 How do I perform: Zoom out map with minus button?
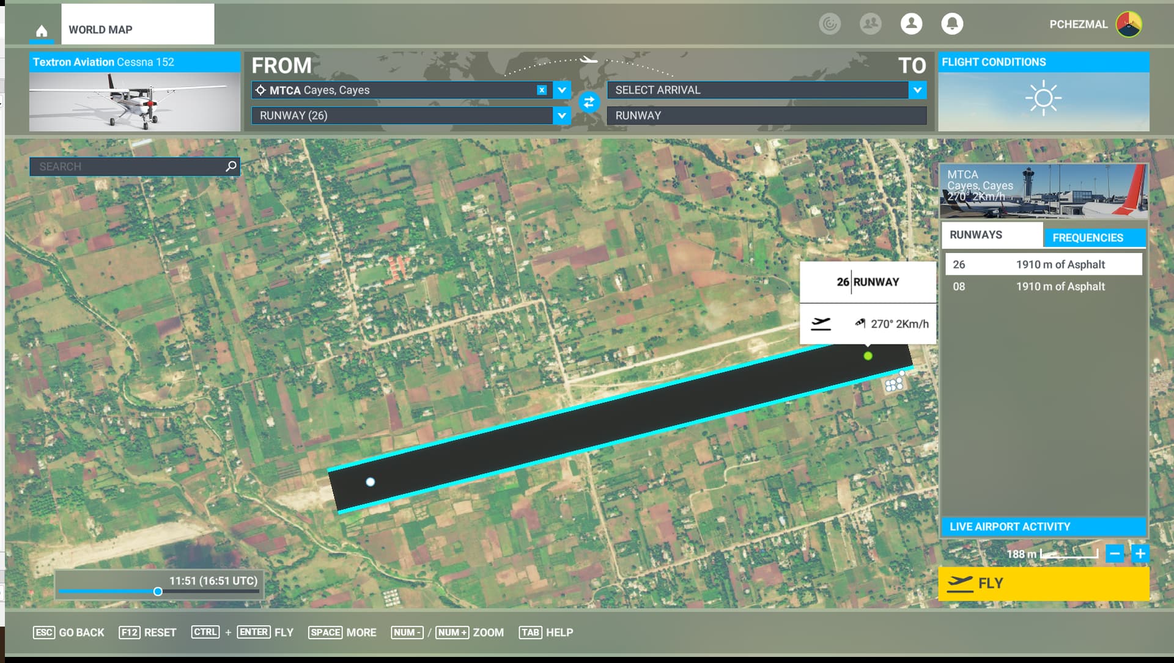(x=1115, y=554)
